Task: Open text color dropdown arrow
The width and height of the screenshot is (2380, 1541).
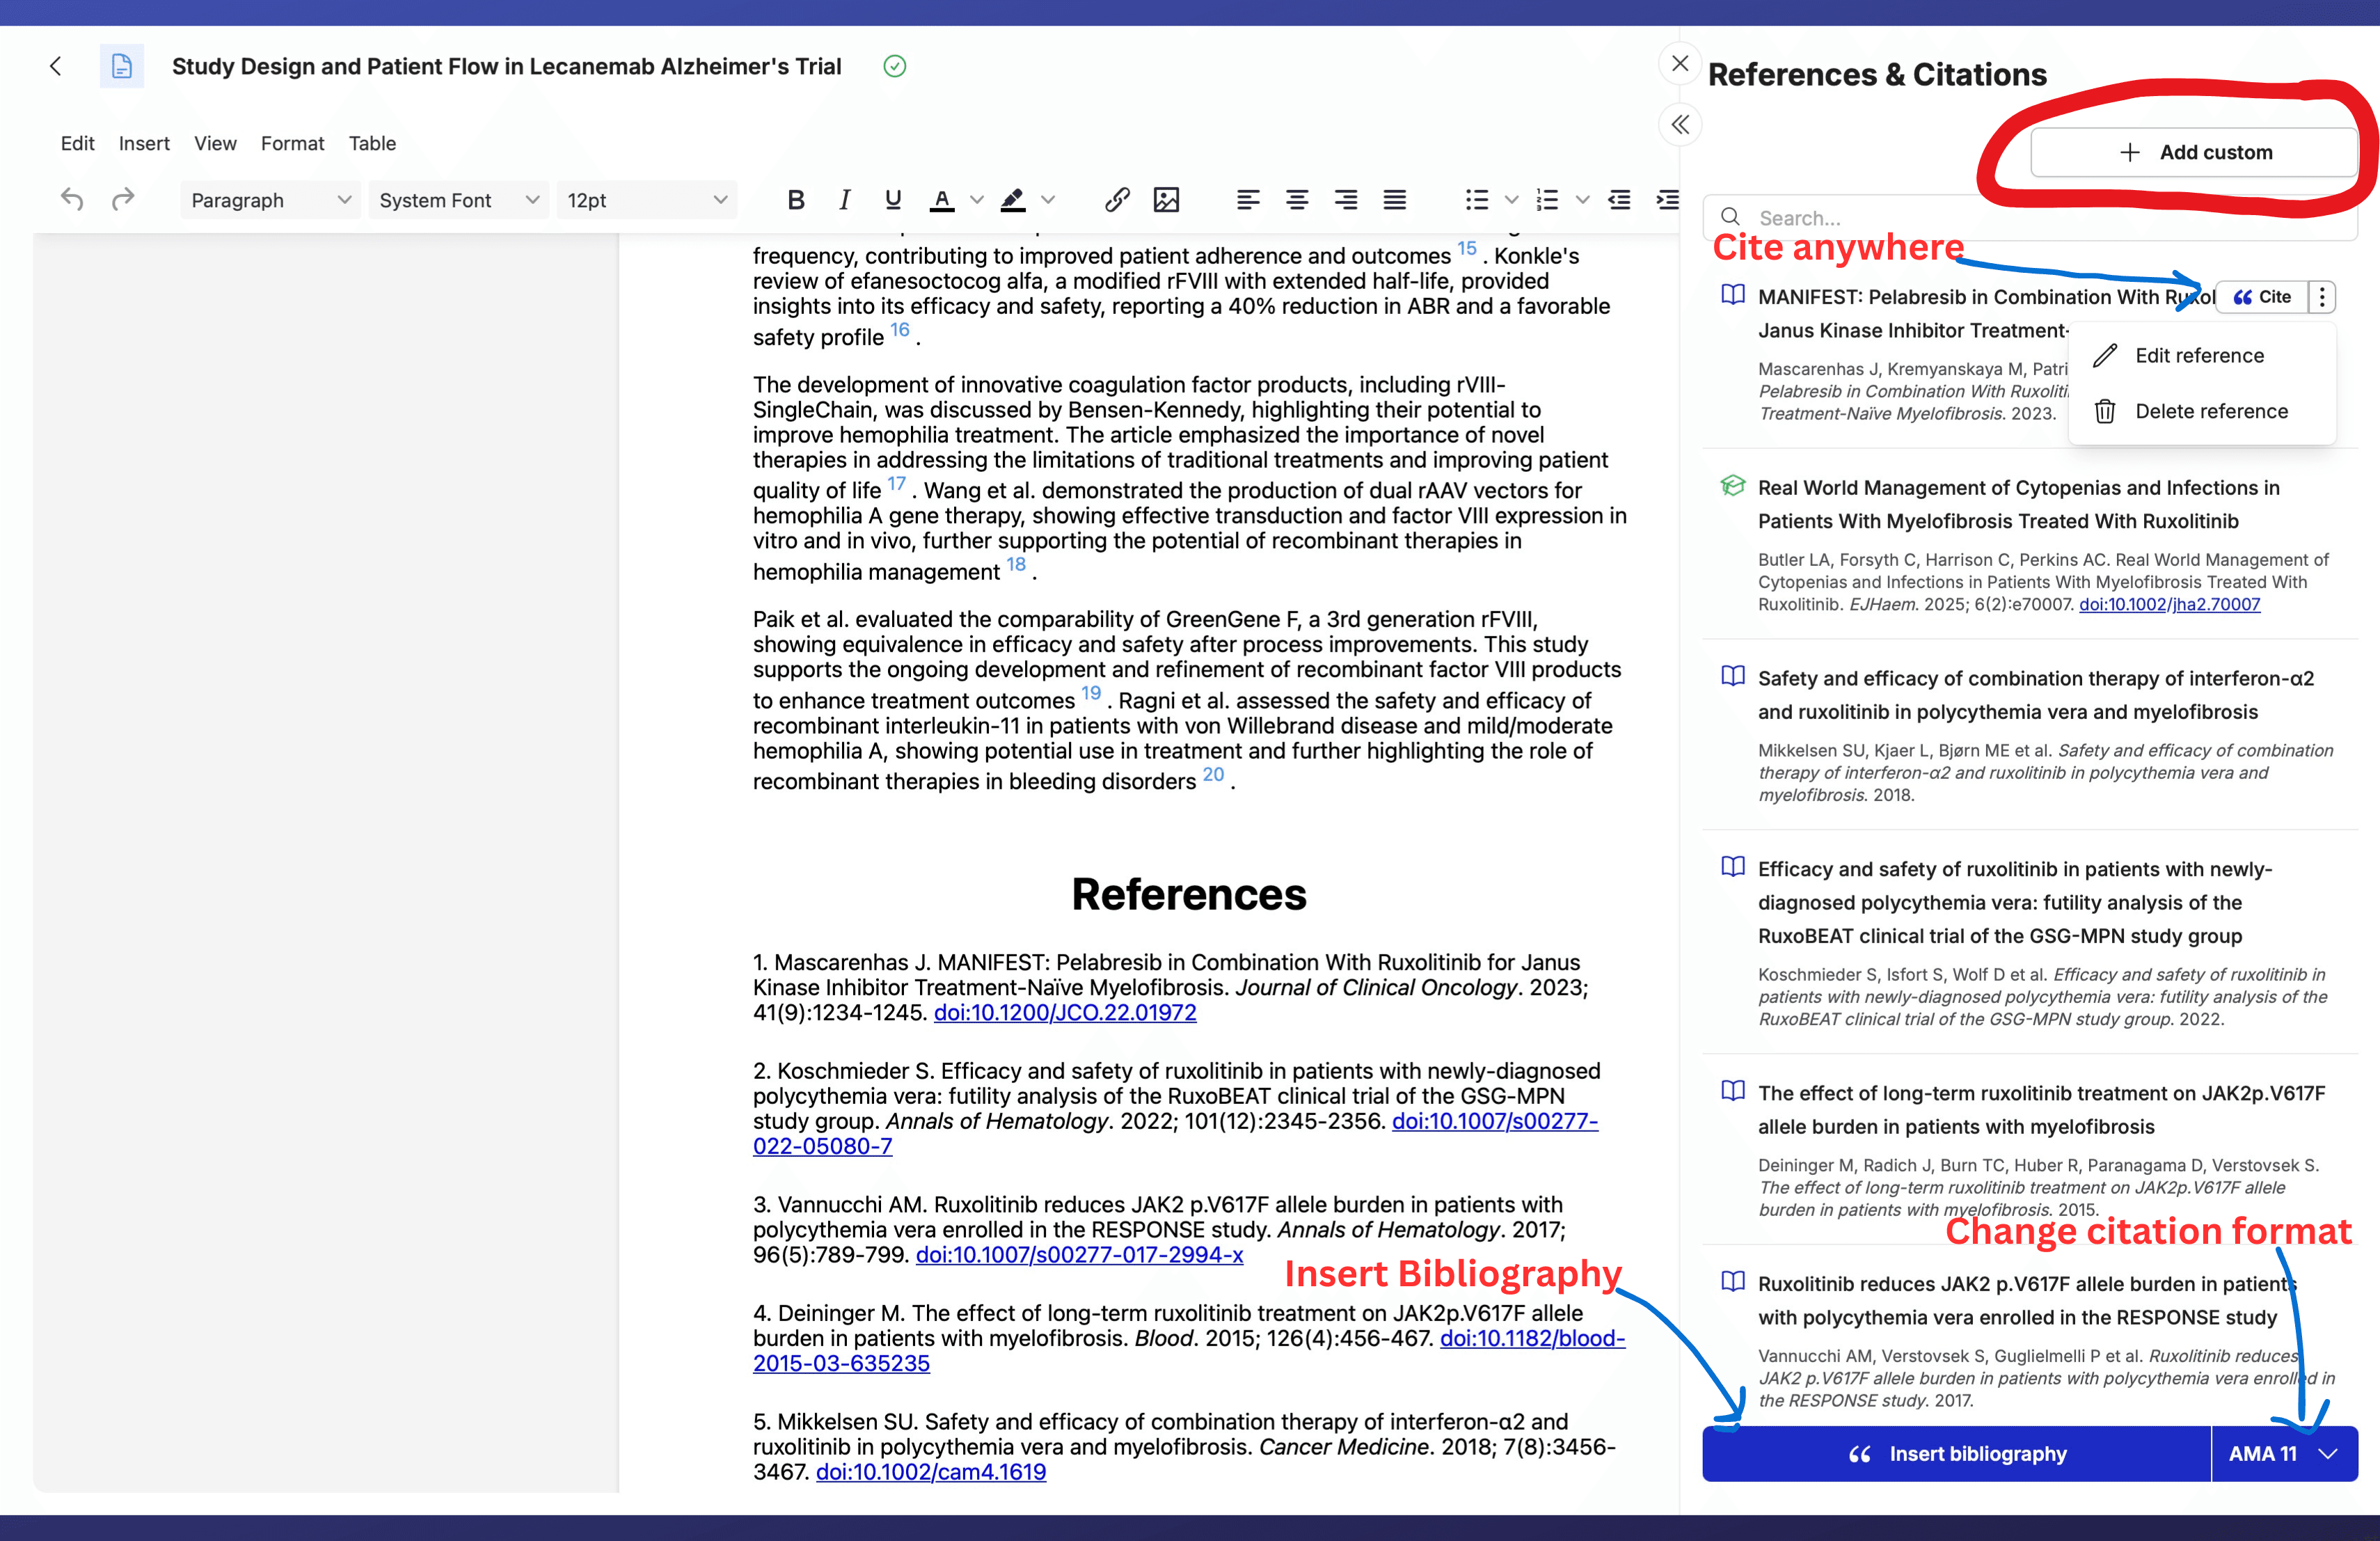Action: point(977,200)
